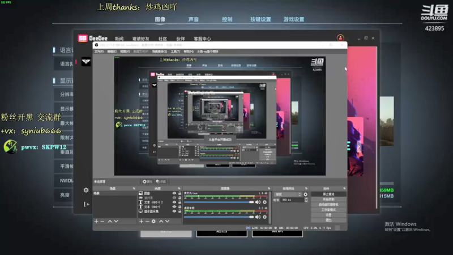Pop out the 混音器 dock panel
Viewport: 453px width, 255px height.
coord(268,189)
